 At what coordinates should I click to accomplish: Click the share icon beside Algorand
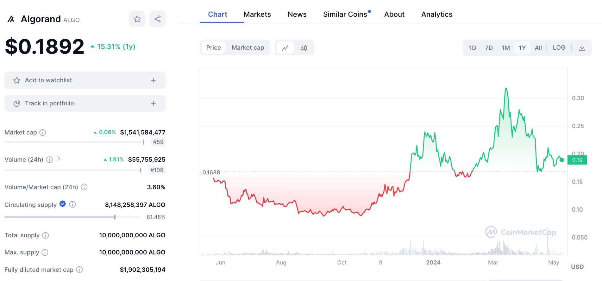[x=157, y=19]
